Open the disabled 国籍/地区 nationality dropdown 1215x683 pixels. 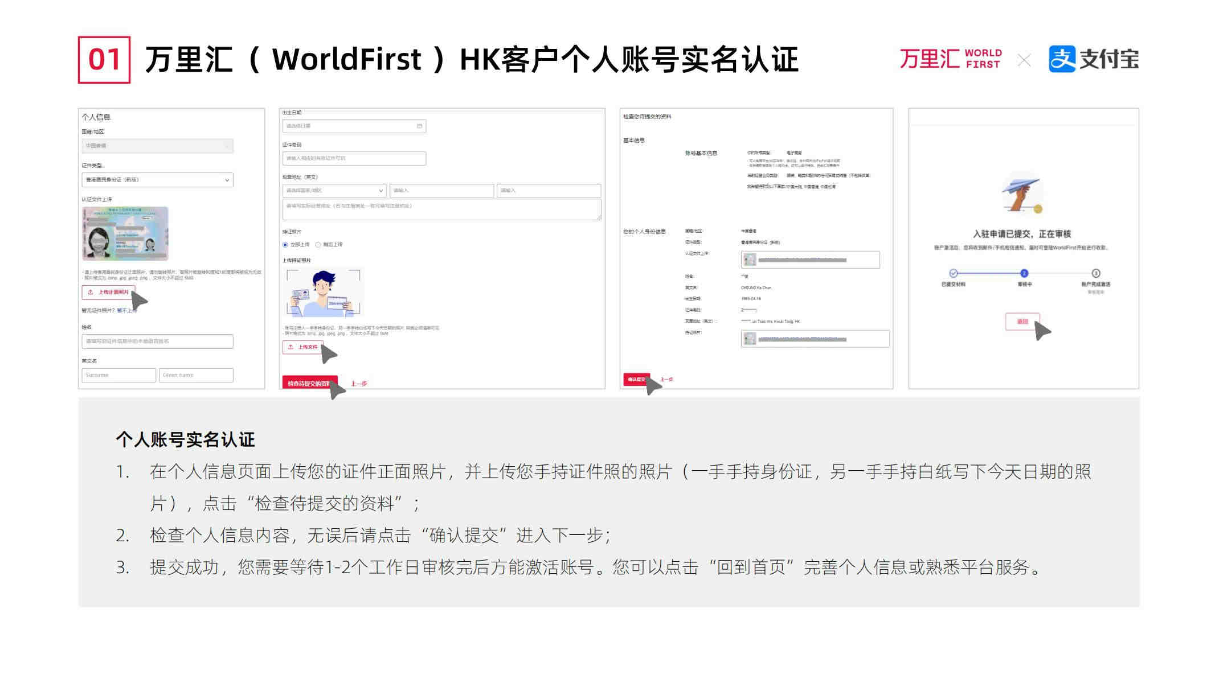[157, 146]
